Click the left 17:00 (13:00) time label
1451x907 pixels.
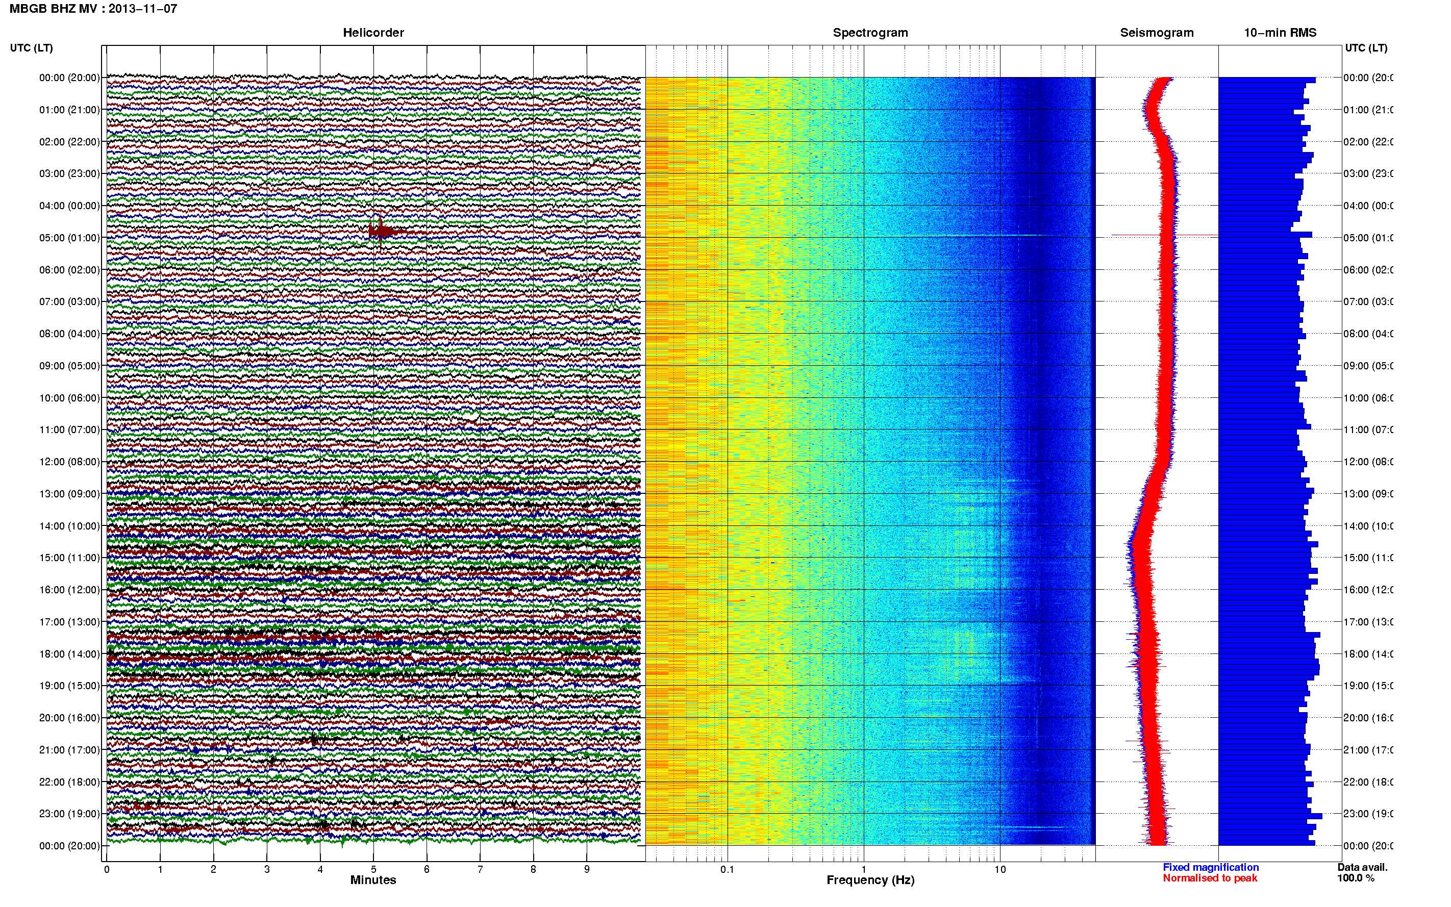69,622
